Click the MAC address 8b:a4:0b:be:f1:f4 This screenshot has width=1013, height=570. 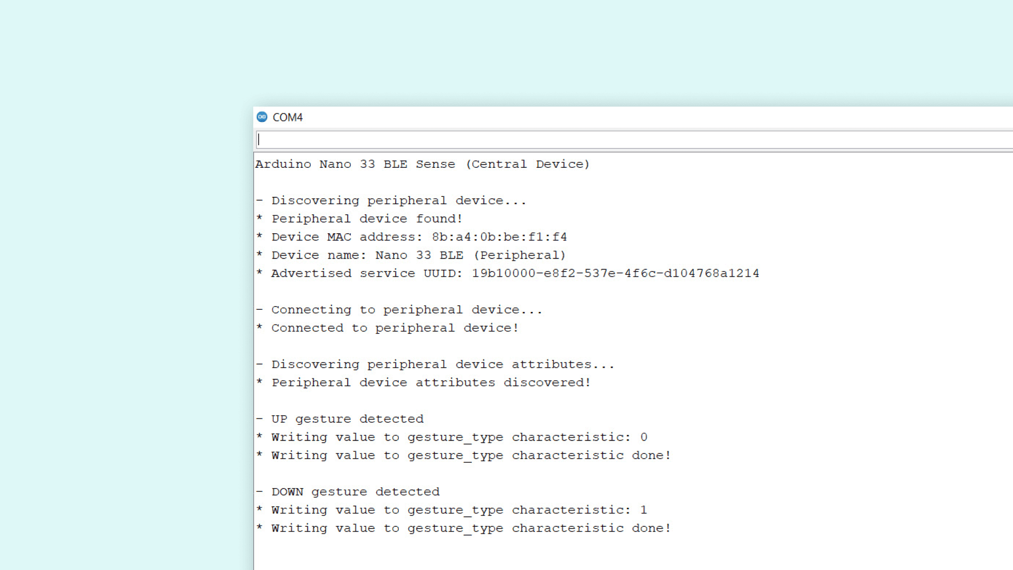pos(499,237)
